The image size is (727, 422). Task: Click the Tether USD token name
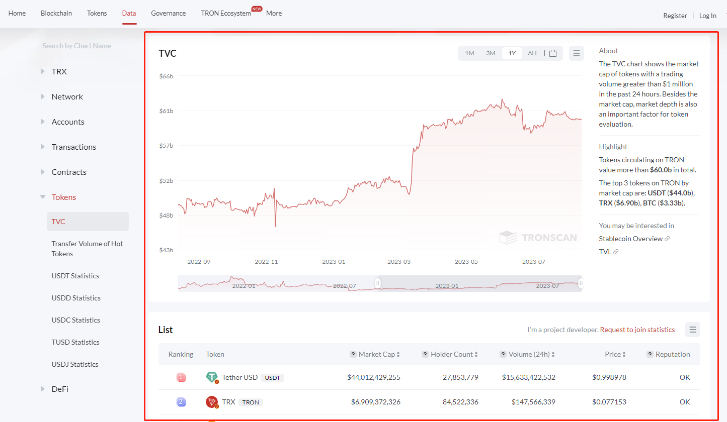click(240, 377)
